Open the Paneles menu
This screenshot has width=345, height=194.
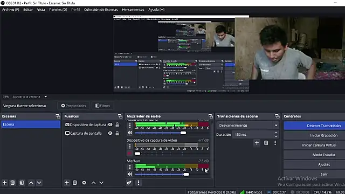coord(58,10)
